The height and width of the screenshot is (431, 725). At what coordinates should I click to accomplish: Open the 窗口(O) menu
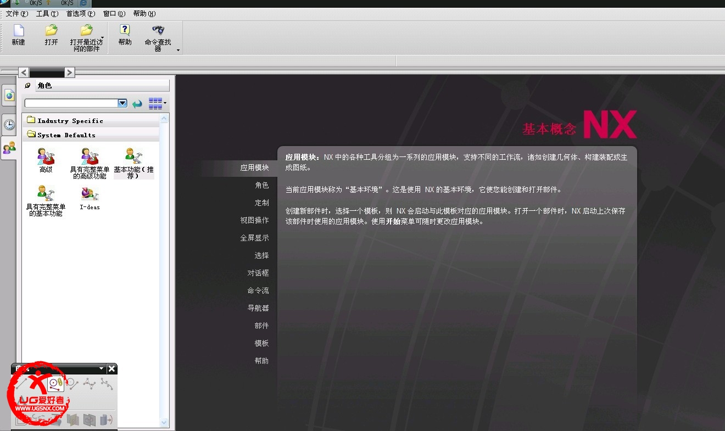click(114, 14)
